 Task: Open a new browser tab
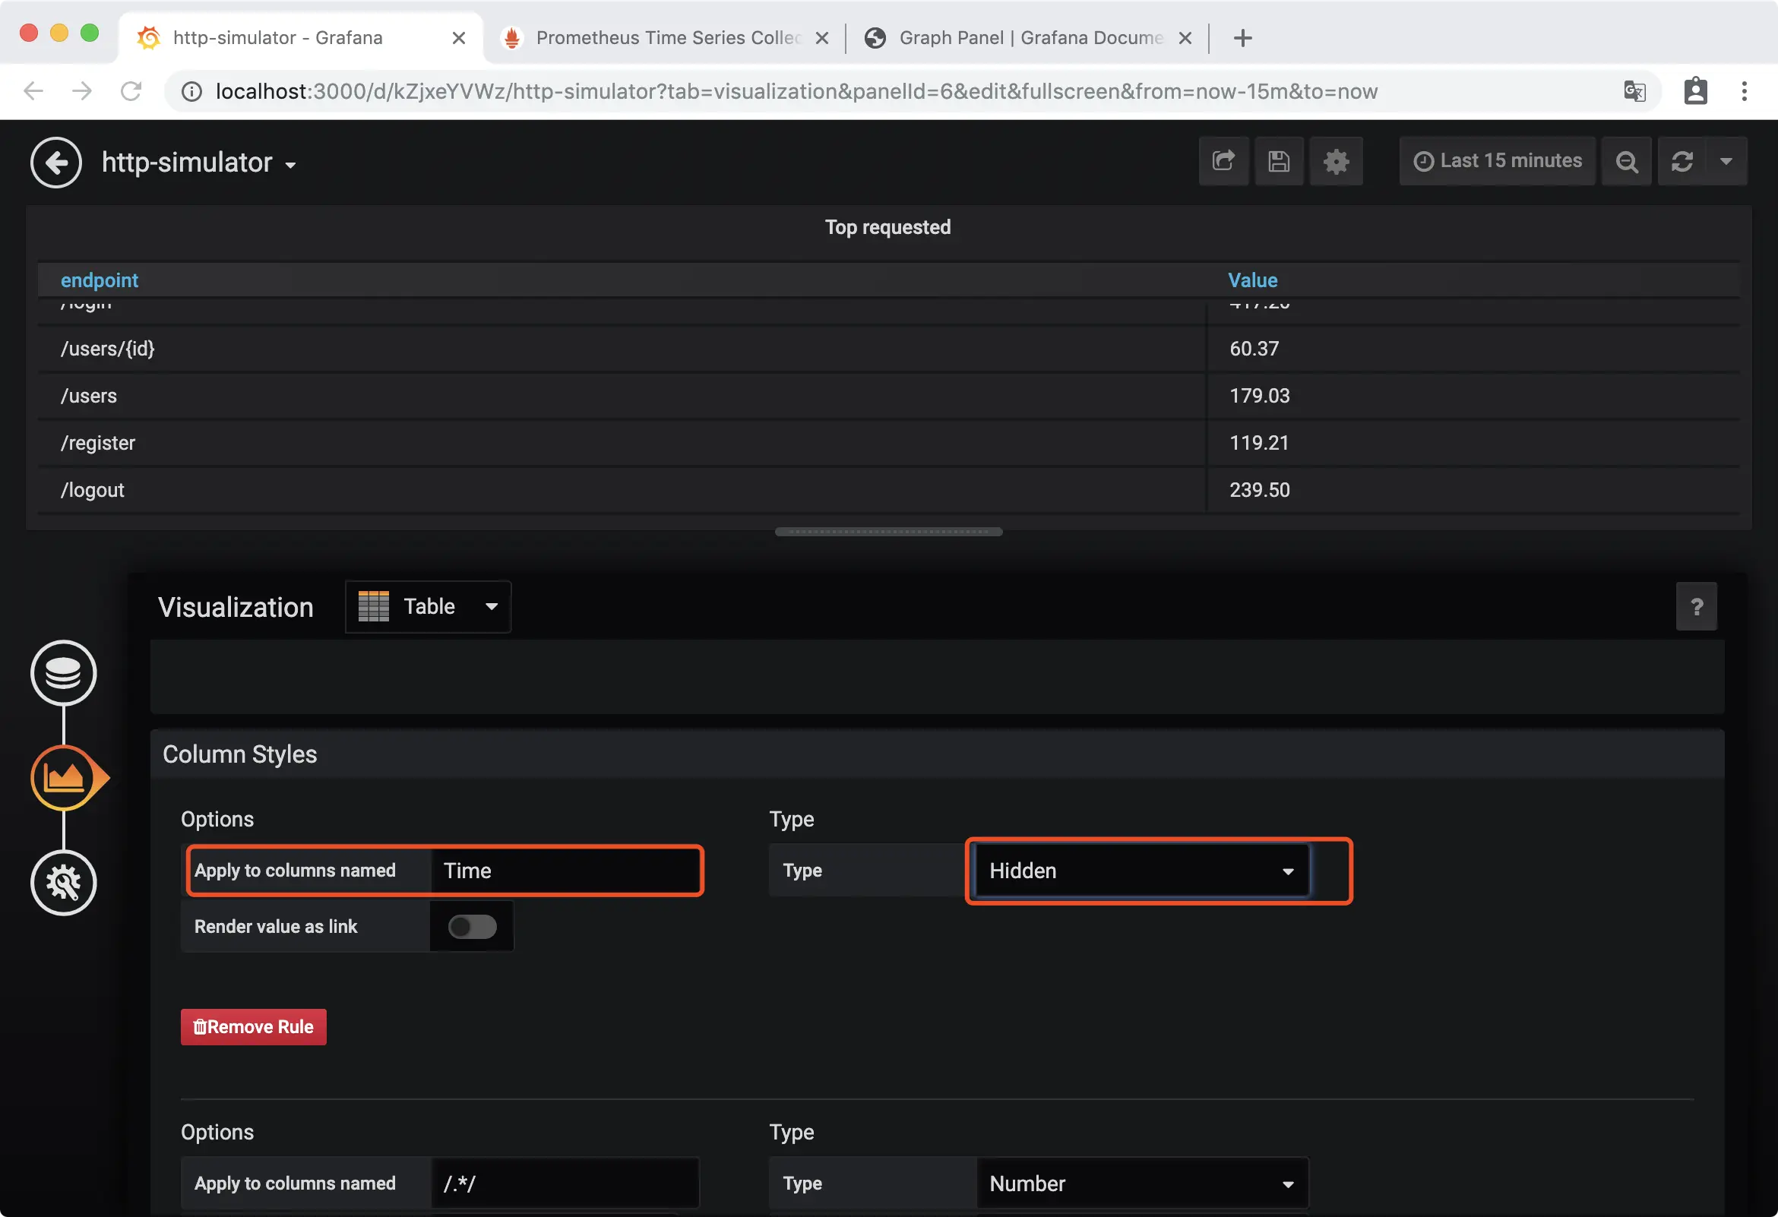(x=1242, y=37)
